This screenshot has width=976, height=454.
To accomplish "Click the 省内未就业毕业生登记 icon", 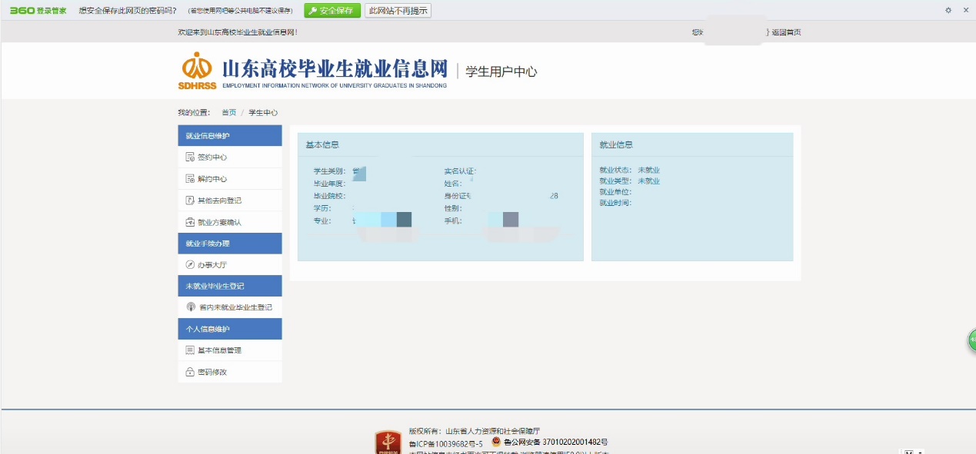I will coord(192,307).
